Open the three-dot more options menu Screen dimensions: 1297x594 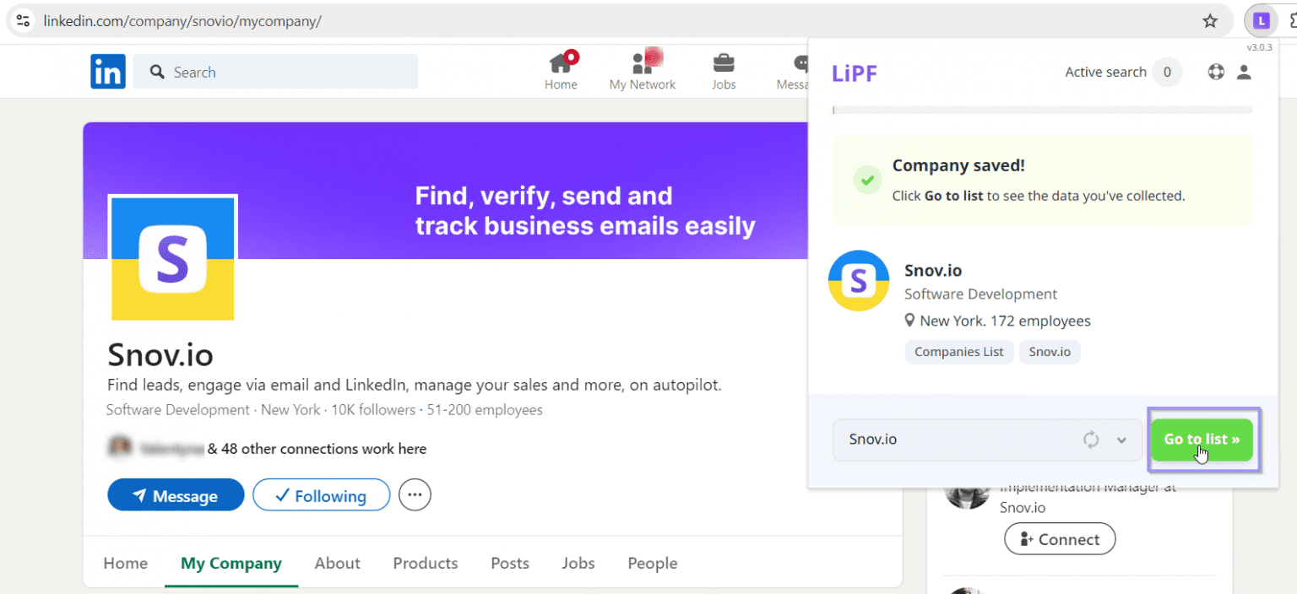pyautogui.click(x=414, y=495)
